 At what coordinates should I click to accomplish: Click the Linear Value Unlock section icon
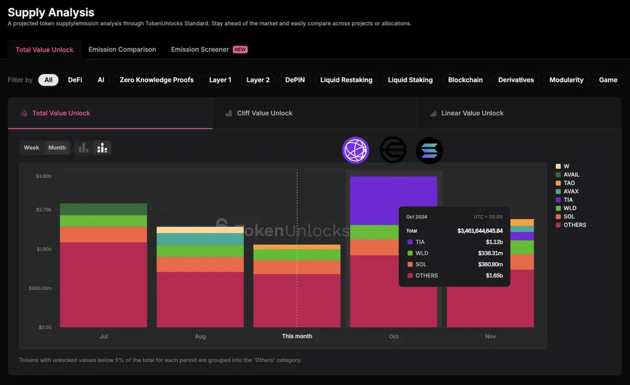433,113
